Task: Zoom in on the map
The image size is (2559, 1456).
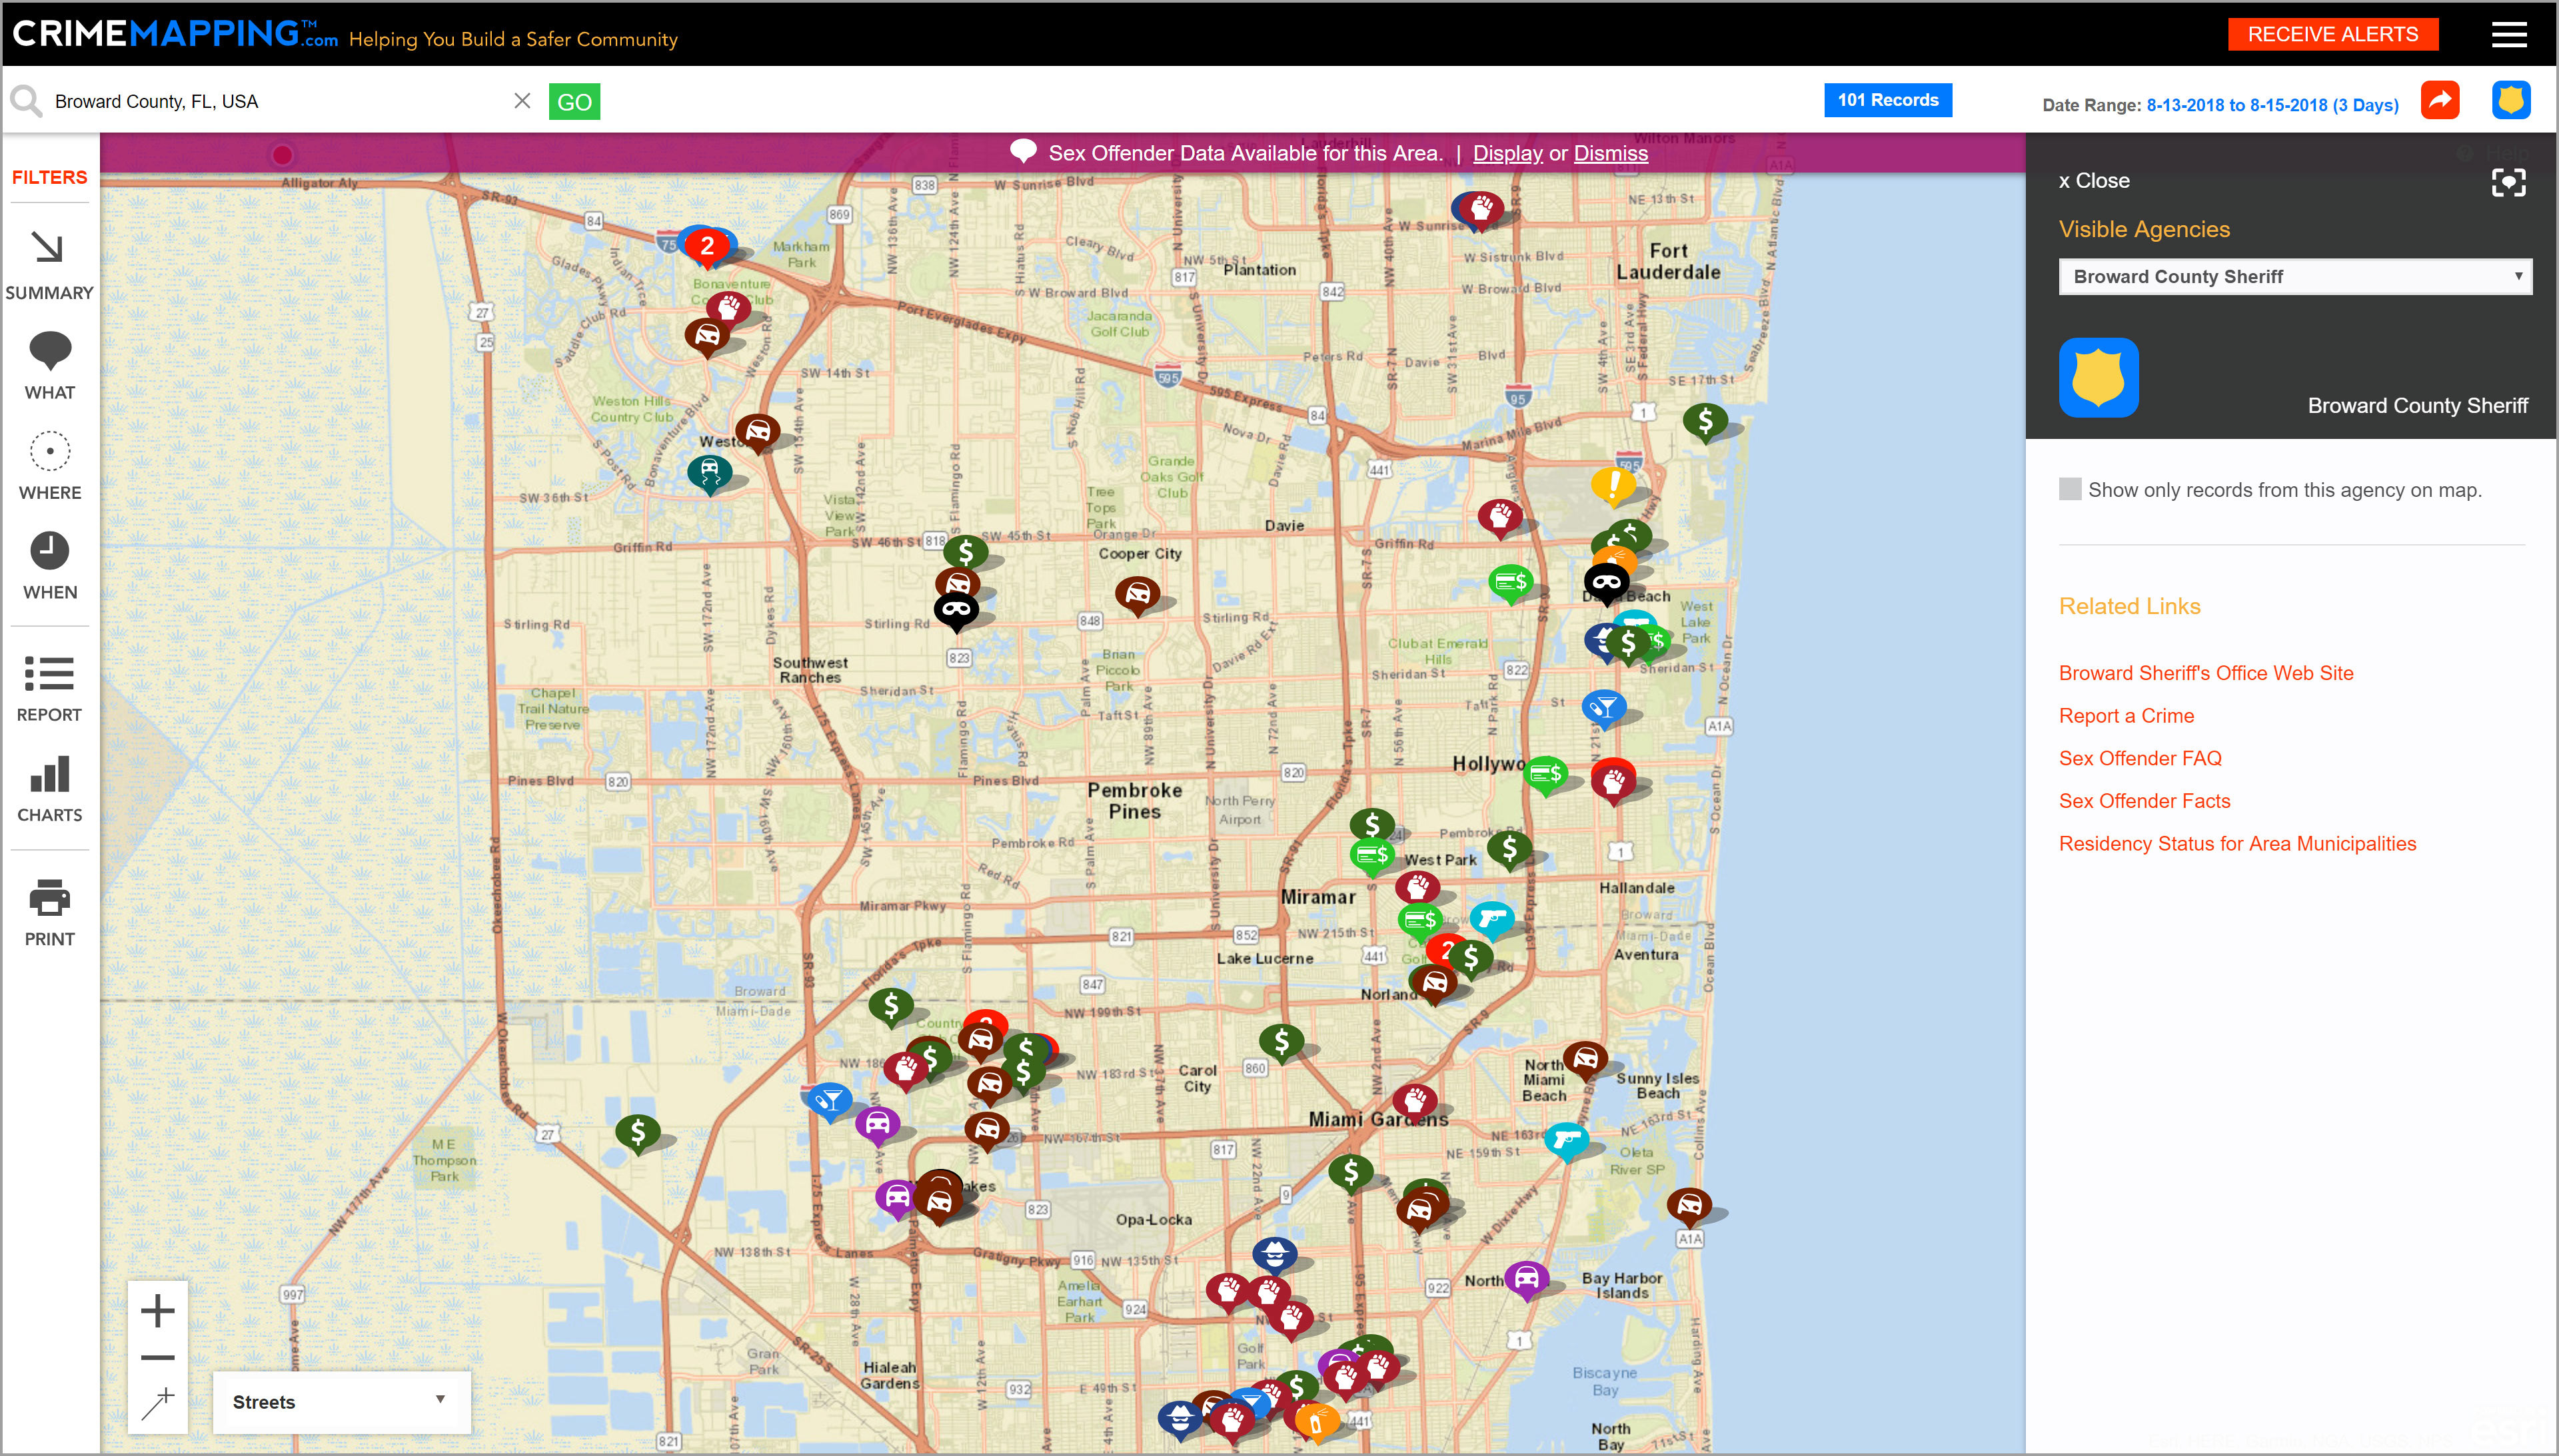Action: click(157, 1310)
